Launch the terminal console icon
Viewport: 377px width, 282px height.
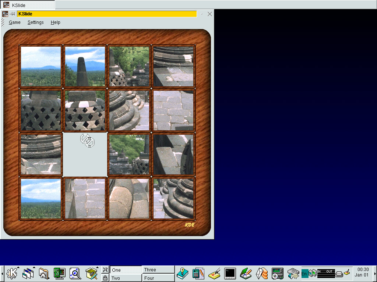click(x=230, y=274)
